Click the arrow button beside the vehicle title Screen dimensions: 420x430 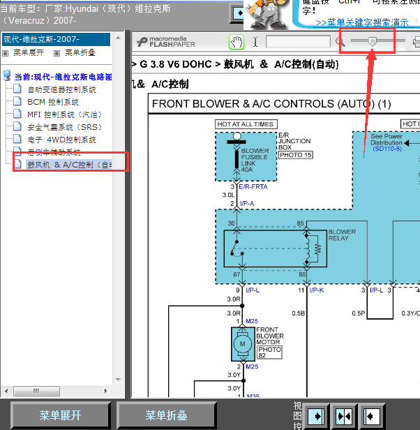(237, 13)
